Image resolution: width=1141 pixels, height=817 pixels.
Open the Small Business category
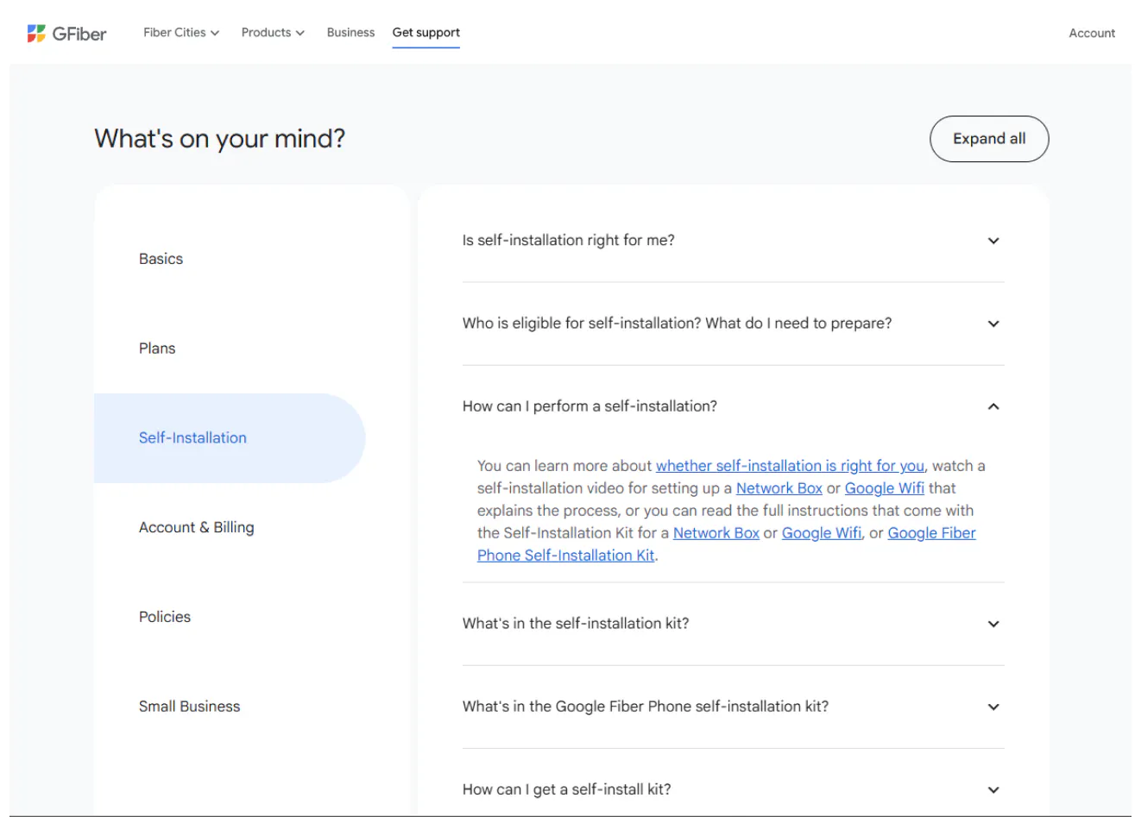(x=189, y=707)
